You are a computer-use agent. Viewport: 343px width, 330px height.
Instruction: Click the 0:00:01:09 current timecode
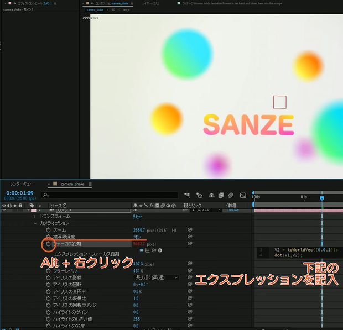pyautogui.click(x=20, y=193)
